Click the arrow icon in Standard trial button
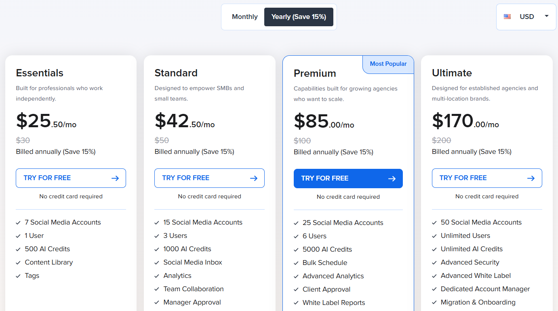The width and height of the screenshot is (558, 311). (254, 178)
